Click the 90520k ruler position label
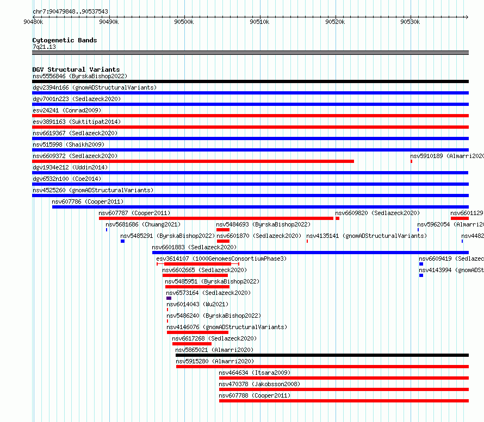Viewport: 484px width, 422px height. tap(335, 22)
